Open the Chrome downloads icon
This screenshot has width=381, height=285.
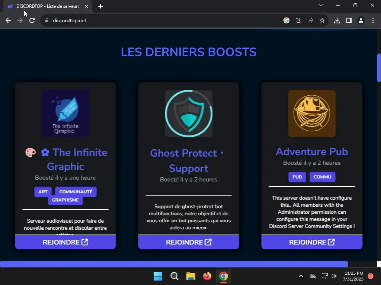337,21
